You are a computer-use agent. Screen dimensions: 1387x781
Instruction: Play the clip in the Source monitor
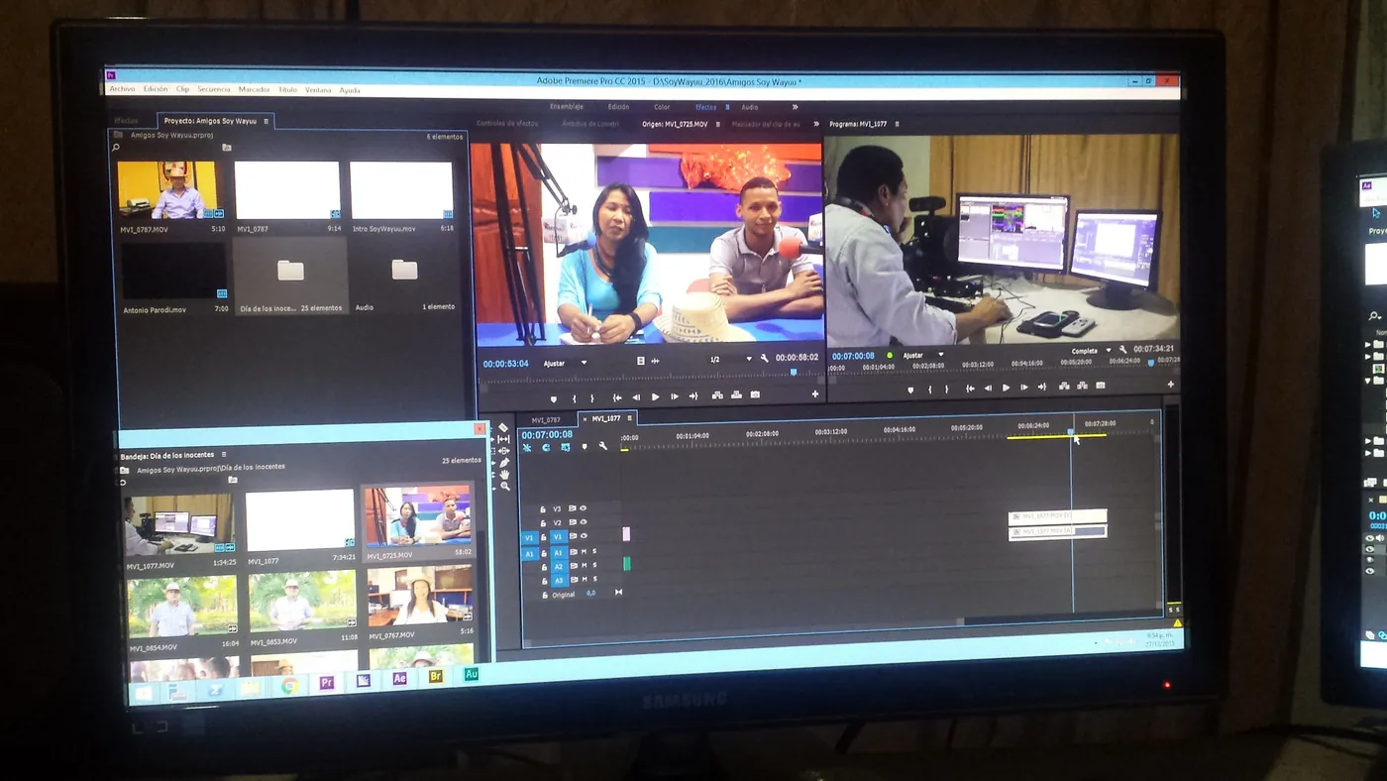[x=655, y=396]
